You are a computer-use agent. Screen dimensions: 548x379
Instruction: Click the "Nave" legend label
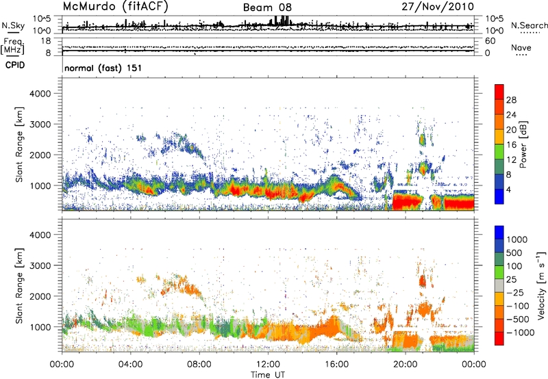(521, 48)
